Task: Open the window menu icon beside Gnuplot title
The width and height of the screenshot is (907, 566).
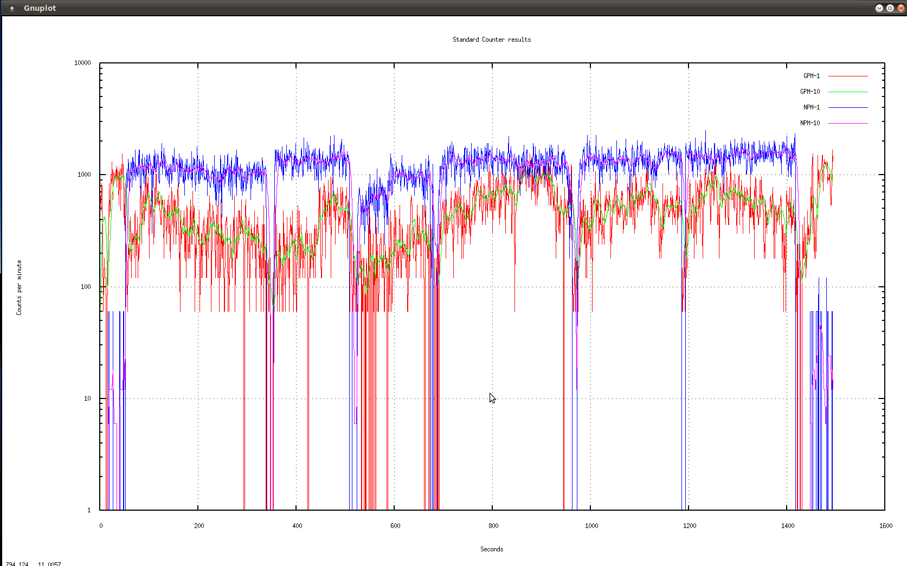Action: point(12,8)
